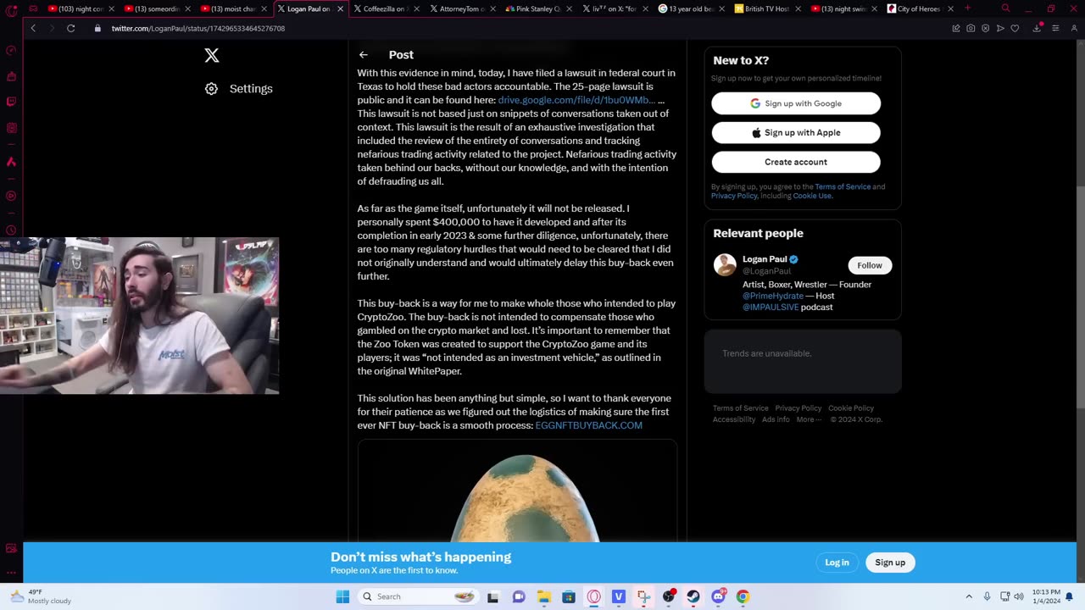
Task: Open browser downloads icon
Action: [x=1037, y=28]
